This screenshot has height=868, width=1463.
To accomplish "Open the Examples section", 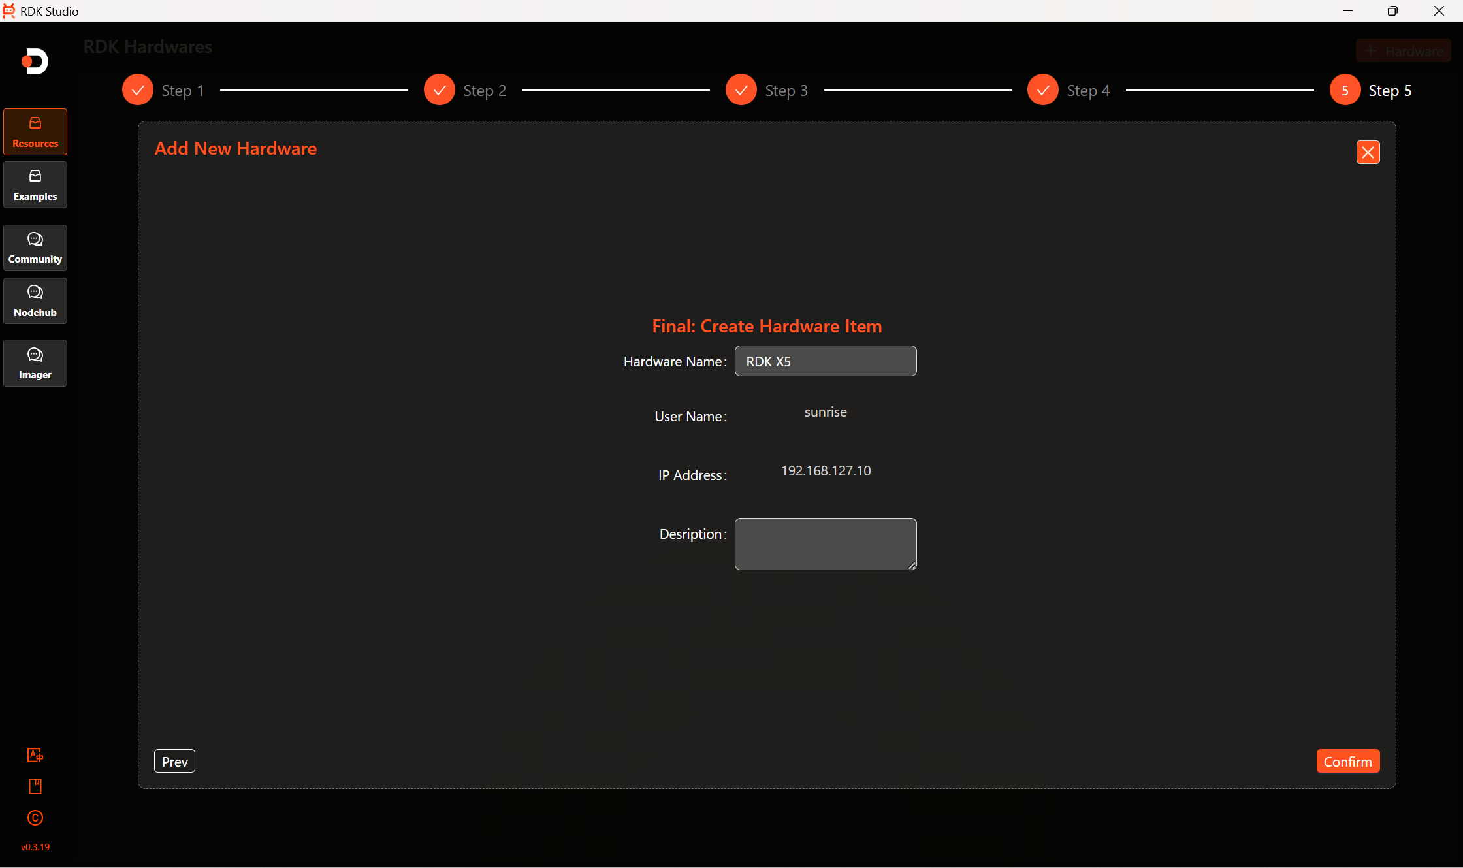I will pos(35,185).
